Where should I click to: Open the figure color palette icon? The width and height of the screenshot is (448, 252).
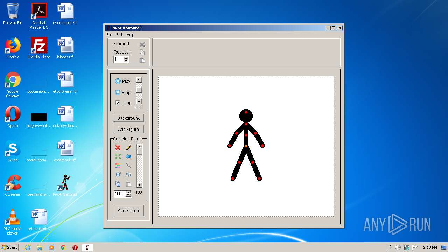click(118, 166)
